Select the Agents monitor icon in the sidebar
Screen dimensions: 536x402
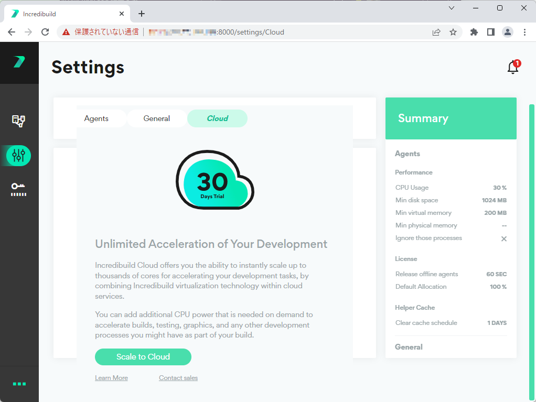tap(19, 121)
